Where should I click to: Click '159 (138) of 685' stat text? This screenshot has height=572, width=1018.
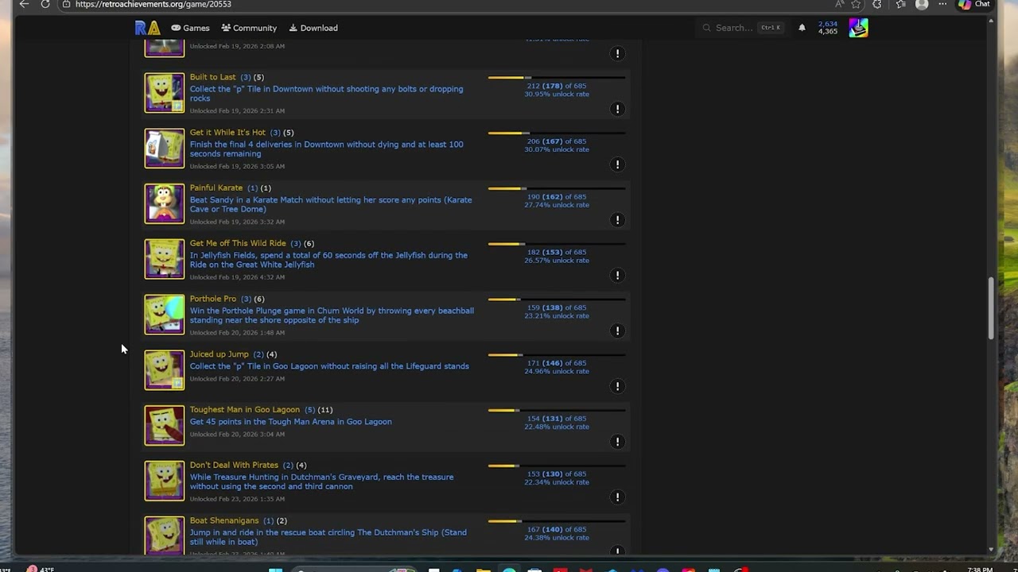[557, 307]
